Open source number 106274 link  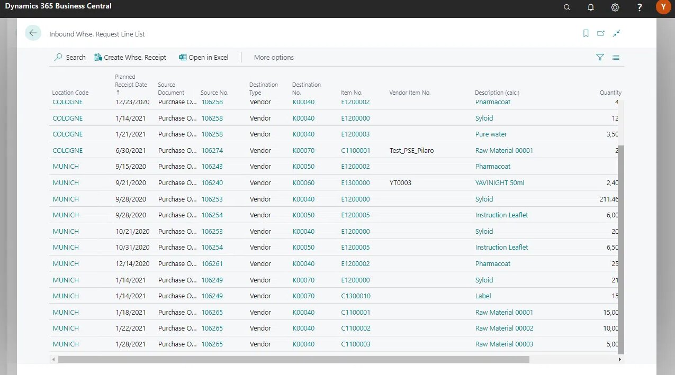tap(212, 151)
